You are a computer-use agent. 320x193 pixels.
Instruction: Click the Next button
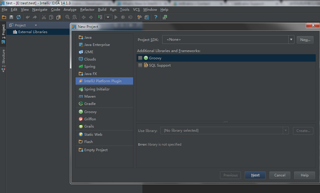(255, 175)
